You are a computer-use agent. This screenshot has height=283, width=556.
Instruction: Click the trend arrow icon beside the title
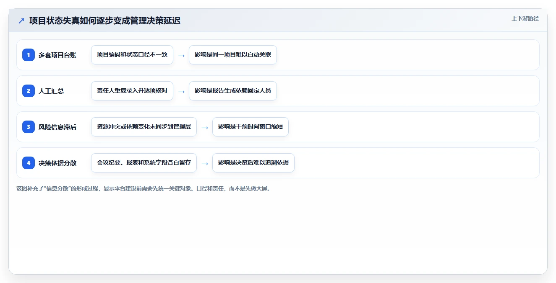tap(21, 21)
